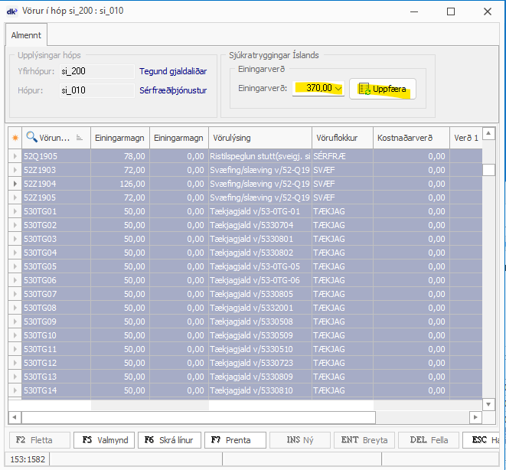
Task: Open the Einingarverð value dropdown
Action: coord(339,89)
